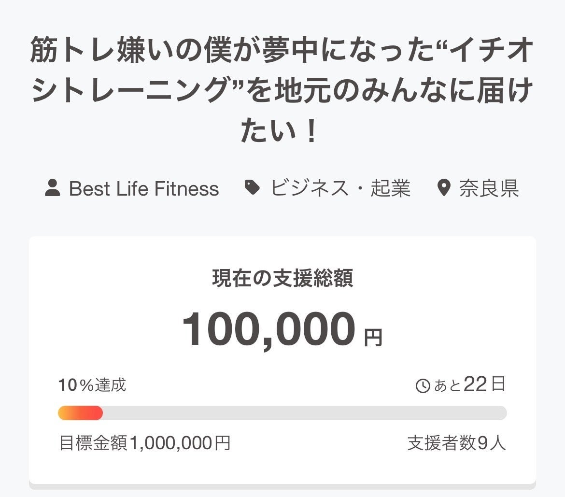Click the number 22 of remaining days

coord(475,385)
